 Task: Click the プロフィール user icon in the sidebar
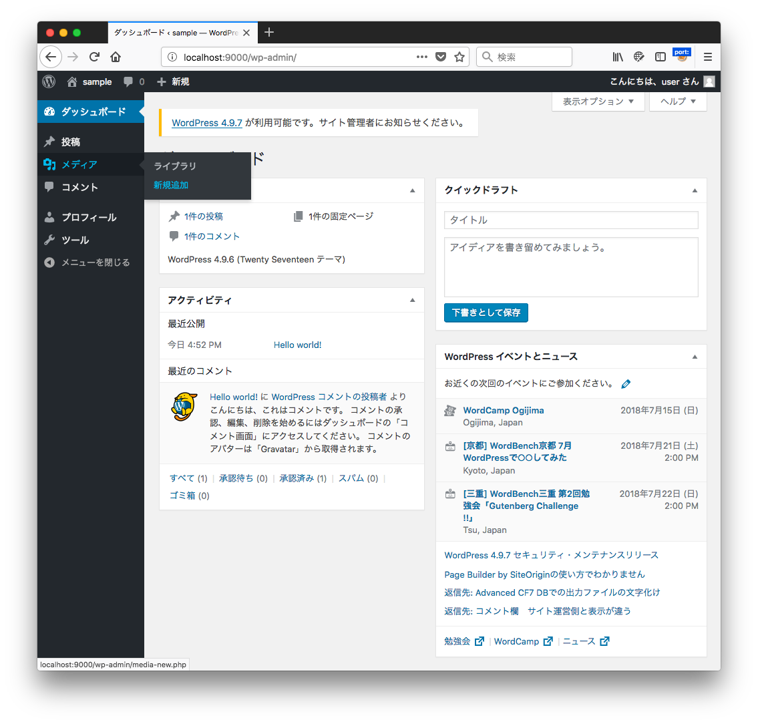click(49, 216)
